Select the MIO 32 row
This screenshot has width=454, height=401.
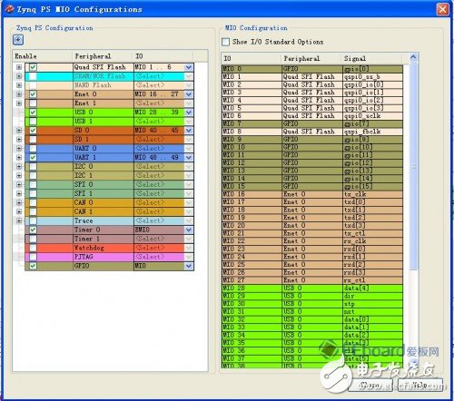click(312, 319)
